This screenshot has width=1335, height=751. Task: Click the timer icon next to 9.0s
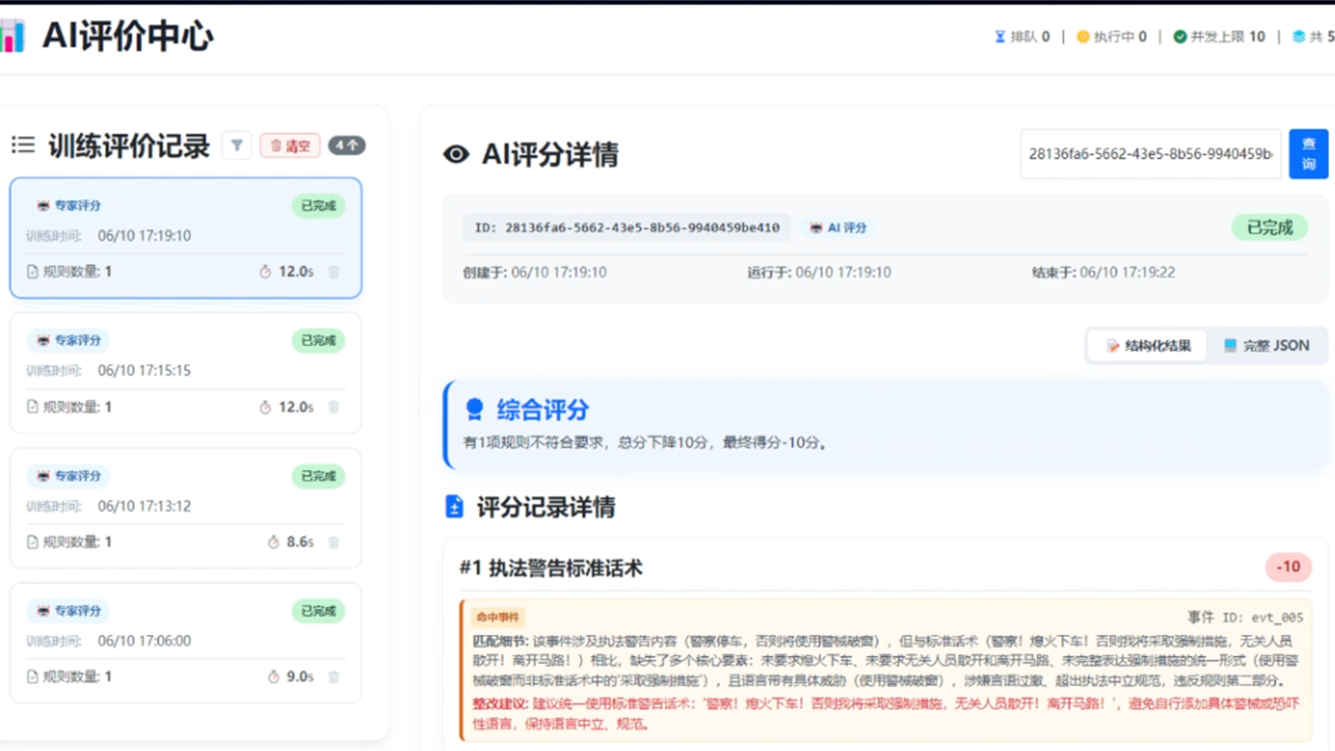click(x=274, y=677)
